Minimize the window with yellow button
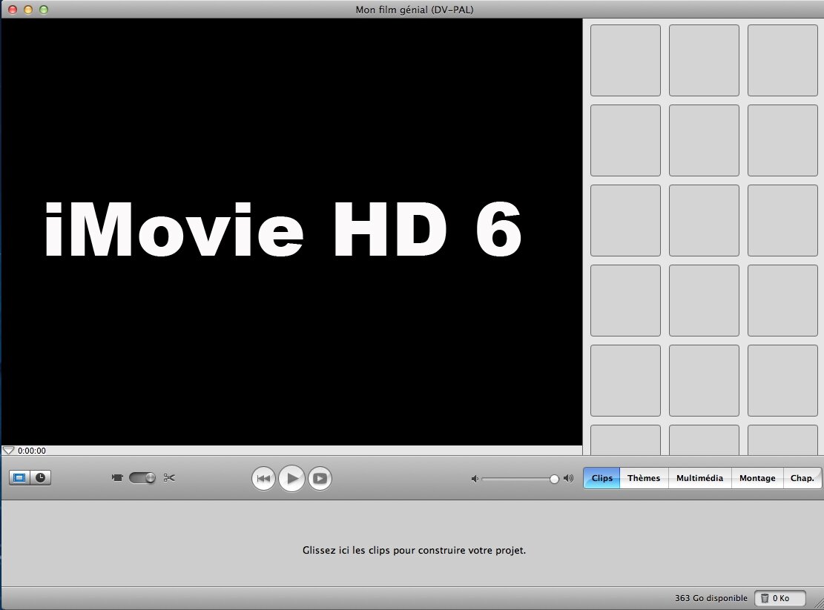Image resolution: width=824 pixels, height=610 pixels. pyautogui.click(x=28, y=10)
